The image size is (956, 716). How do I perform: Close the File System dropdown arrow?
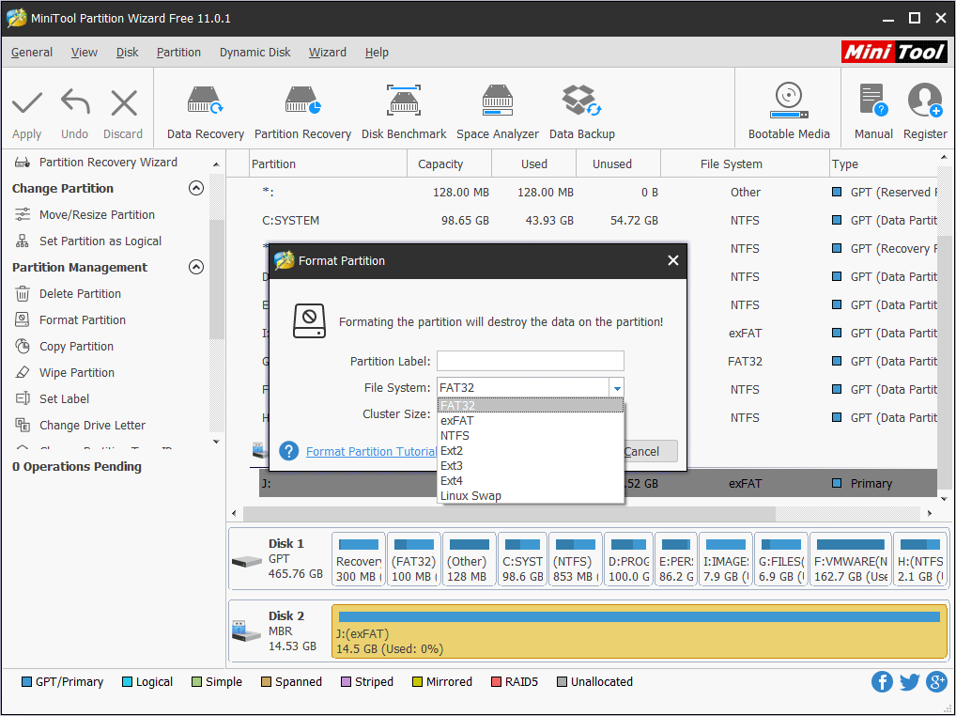(616, 388)
